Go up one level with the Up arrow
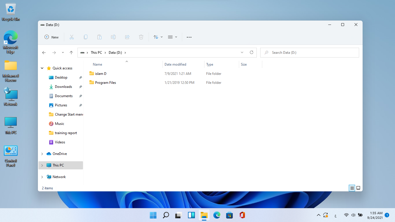The width and height of the screenshot is (395, 222). (x=71, y=53)
